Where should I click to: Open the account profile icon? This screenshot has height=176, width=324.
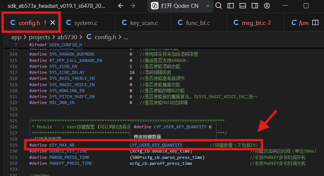(x=267, y=6)
